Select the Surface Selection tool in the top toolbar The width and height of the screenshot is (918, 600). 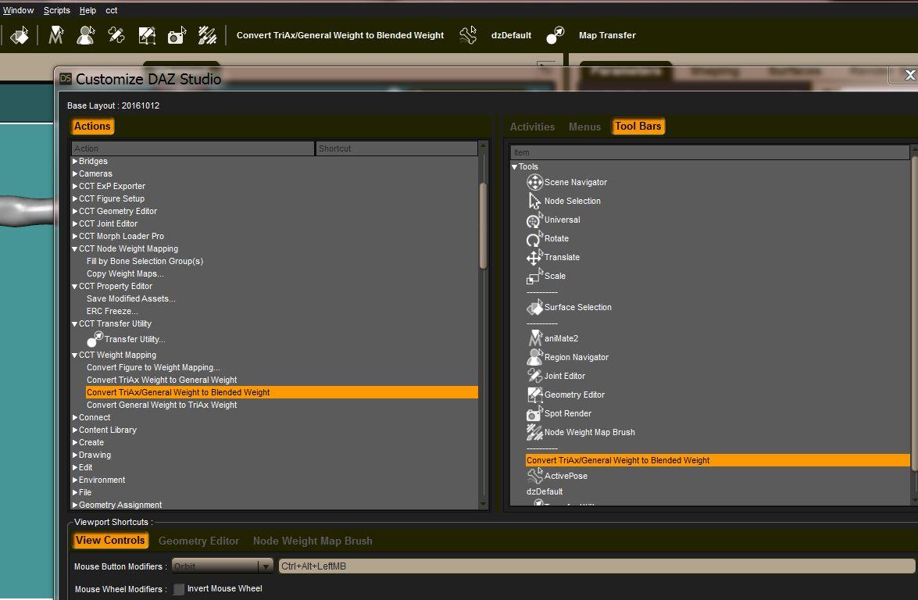click(20, 35)
